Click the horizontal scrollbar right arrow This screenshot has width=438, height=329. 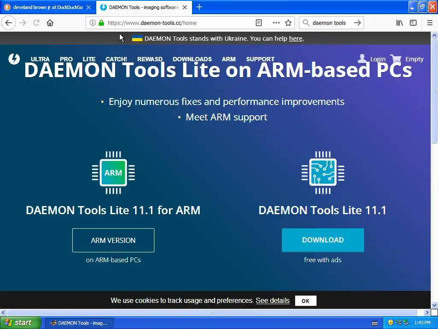(x=427, y=312)
